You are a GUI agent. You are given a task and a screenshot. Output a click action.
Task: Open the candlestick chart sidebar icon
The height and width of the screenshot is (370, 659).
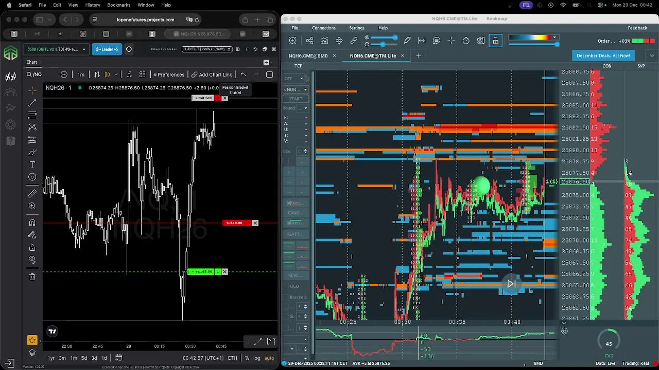pos(10,77)
